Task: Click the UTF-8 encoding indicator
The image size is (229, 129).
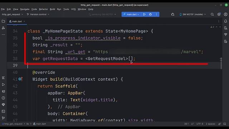Action: coord(200,124)
